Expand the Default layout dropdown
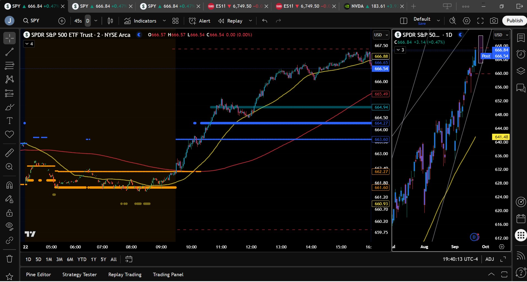This screenshot has height=282, width=527. pyautogui.click(x=438, y=21)
